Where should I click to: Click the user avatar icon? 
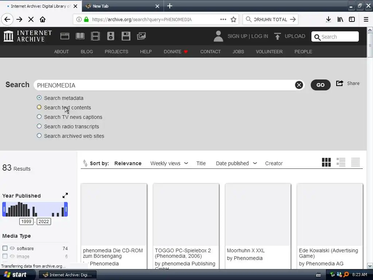coord(219,36)
